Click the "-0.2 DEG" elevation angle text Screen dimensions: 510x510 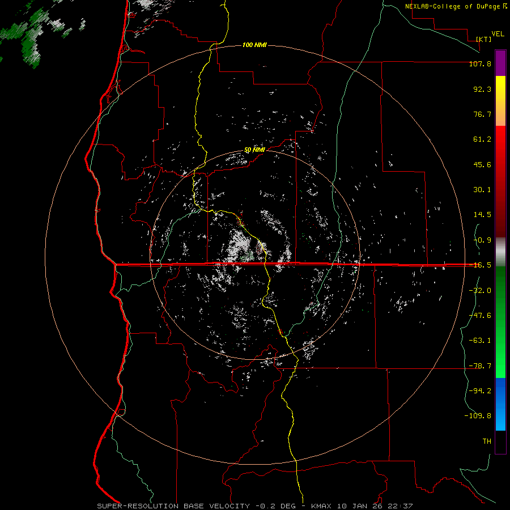[275, 506]
